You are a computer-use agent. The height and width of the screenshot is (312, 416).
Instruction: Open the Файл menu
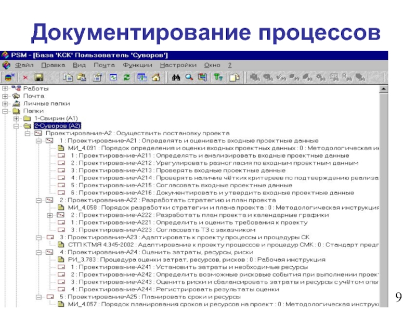24,66
